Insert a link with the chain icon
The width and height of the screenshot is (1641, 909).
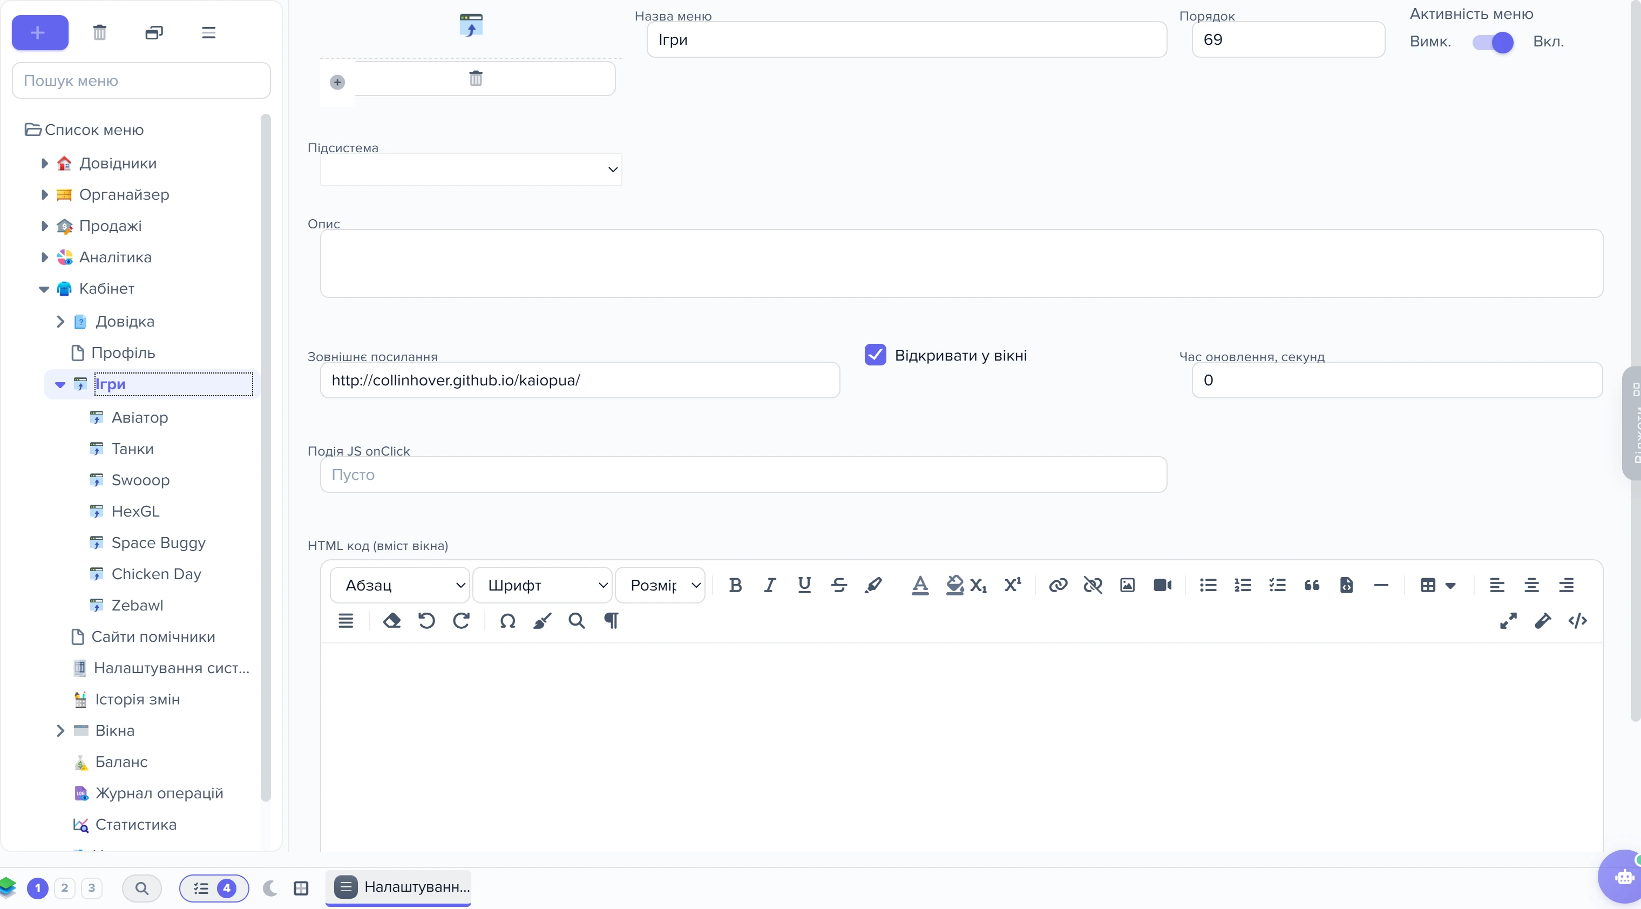tap(1058, 585)
